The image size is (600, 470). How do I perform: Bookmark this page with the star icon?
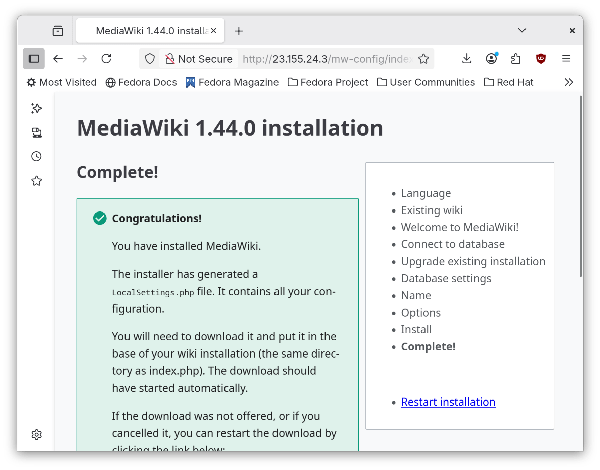423,59
